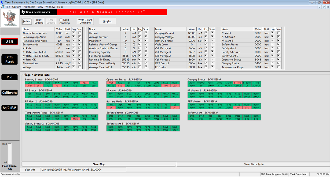Select Full charge Capacity value 8666
The height and width of the screenshot is (177, 330).
(x=125, y=56)
